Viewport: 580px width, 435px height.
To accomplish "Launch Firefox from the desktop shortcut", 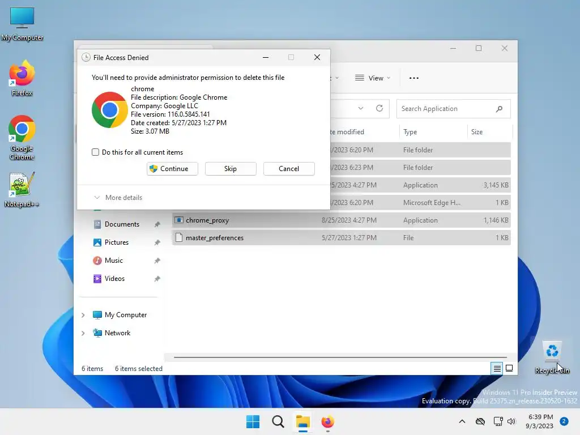I will pos(22,78).
